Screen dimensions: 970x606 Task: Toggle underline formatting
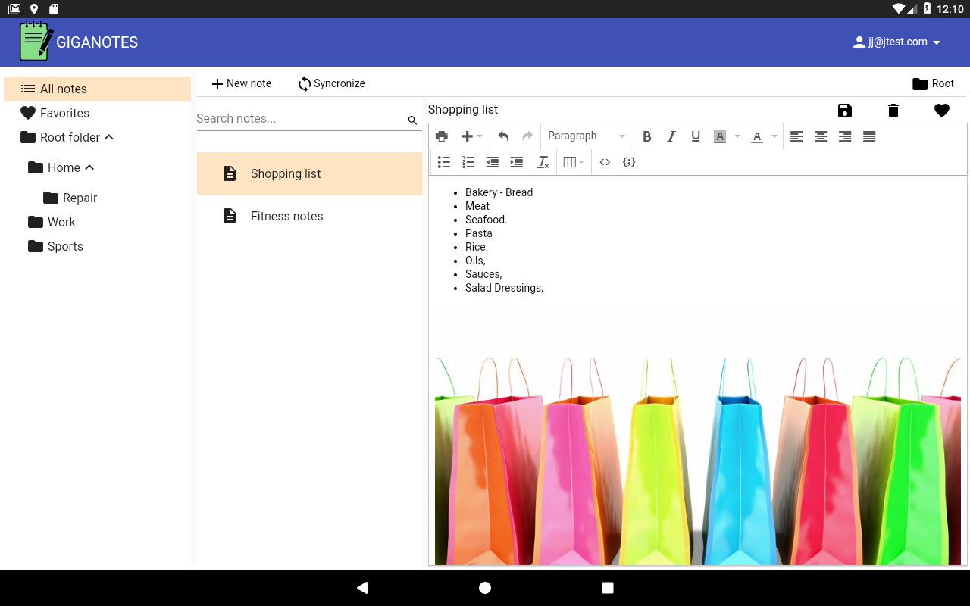(696, 136)
